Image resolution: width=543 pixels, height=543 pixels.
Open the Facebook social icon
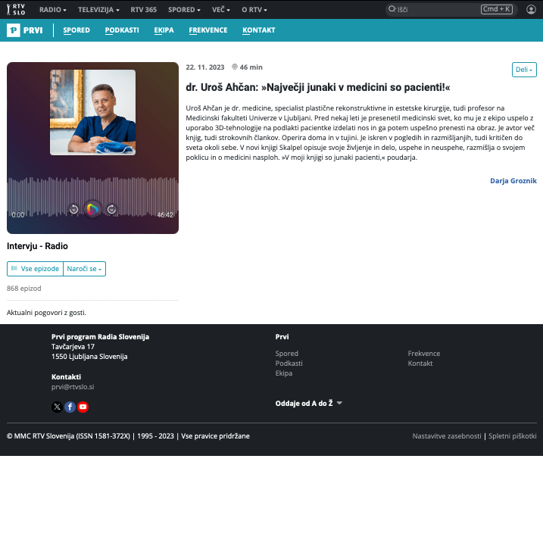(x=70, y=407)
